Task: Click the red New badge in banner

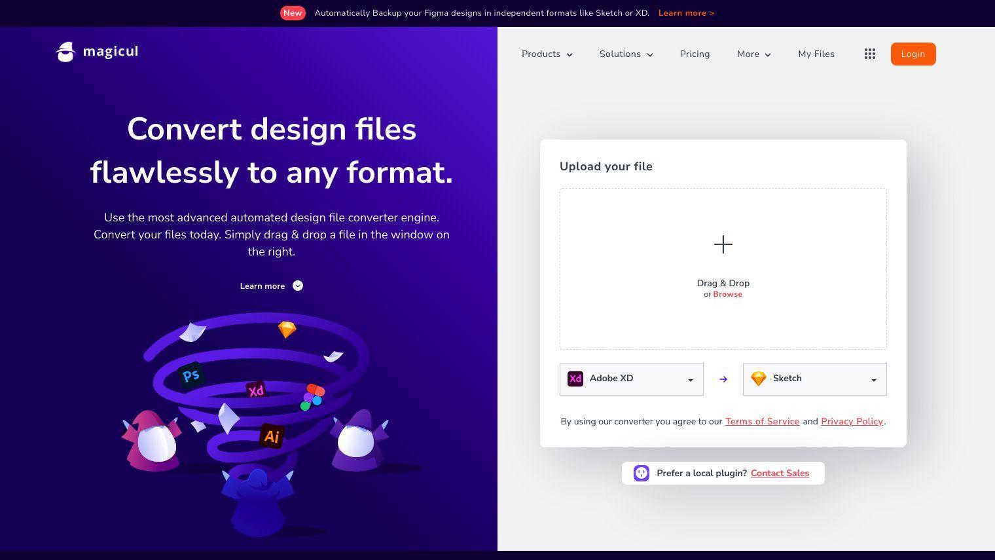Action: 293,13
